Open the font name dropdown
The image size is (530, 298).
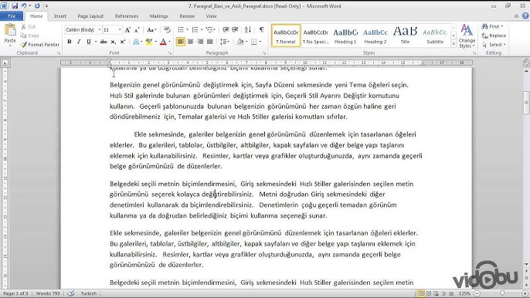click(100, 30)
